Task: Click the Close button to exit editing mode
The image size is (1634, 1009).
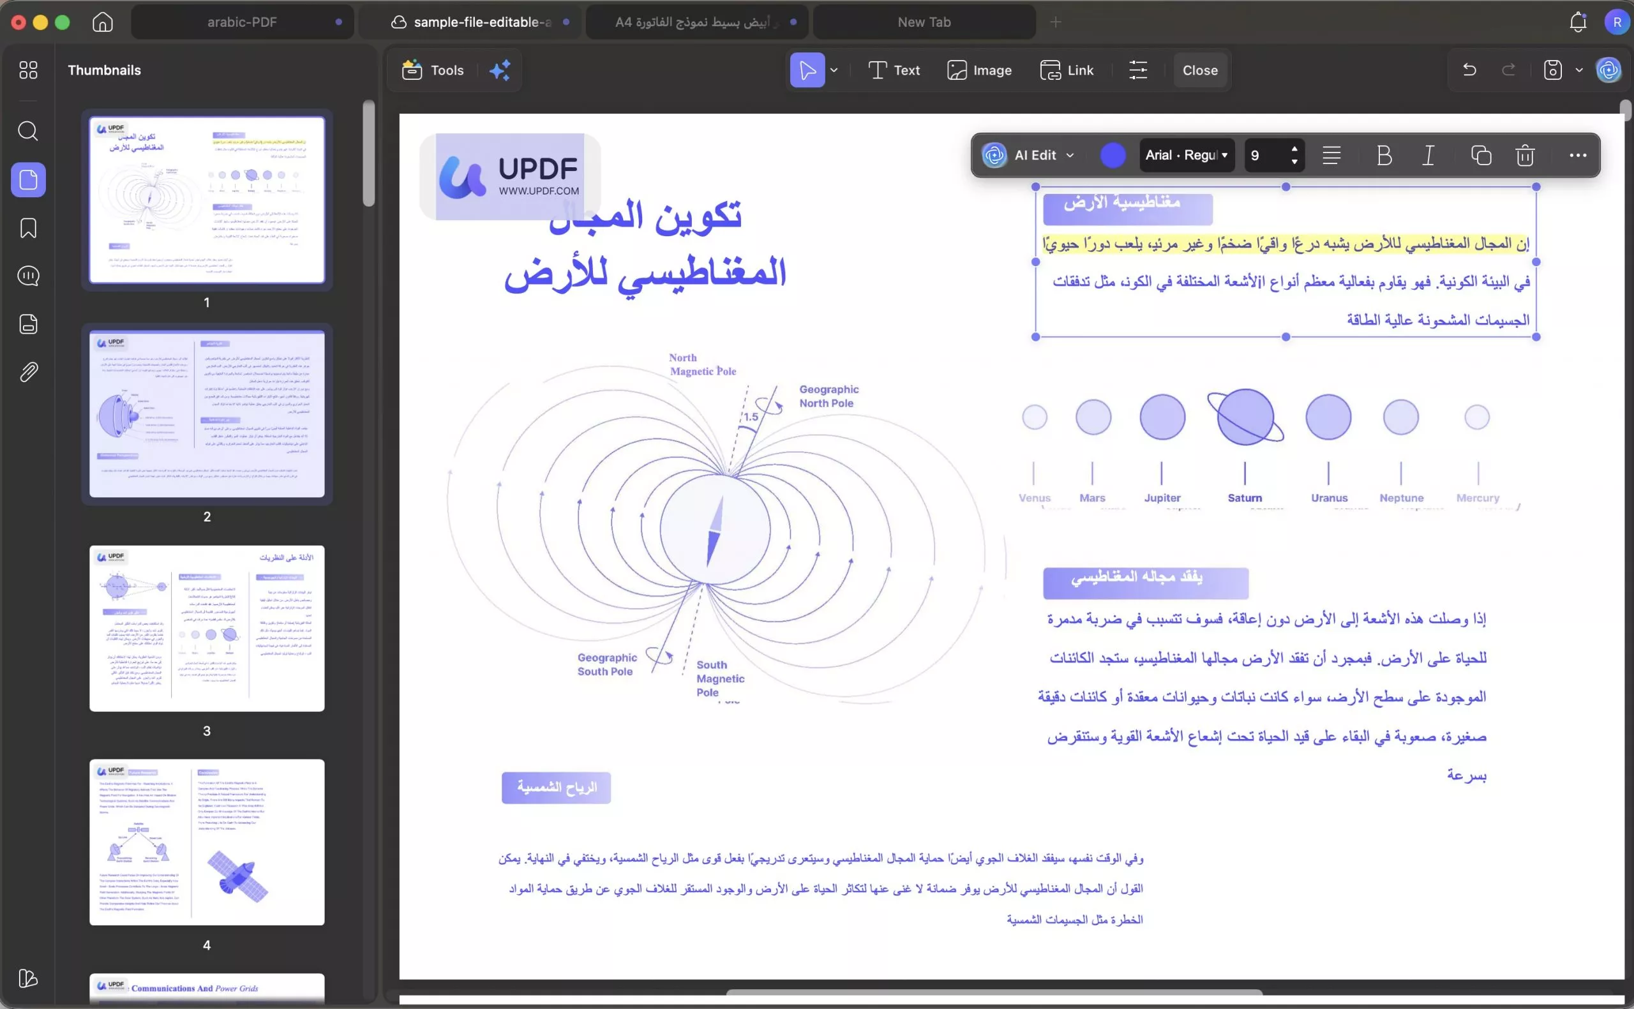Action: [x=1199, y=70]
